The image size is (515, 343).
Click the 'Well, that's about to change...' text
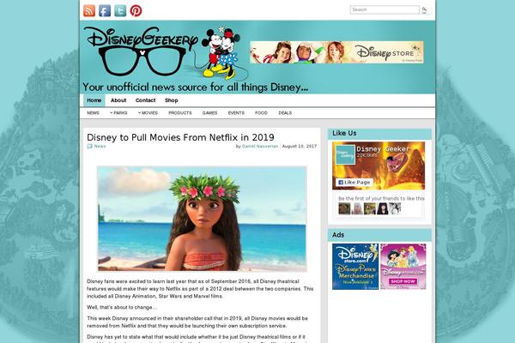[x=122, y=307]
